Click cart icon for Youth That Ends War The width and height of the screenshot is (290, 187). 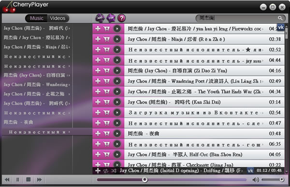(x=106, y=92)
